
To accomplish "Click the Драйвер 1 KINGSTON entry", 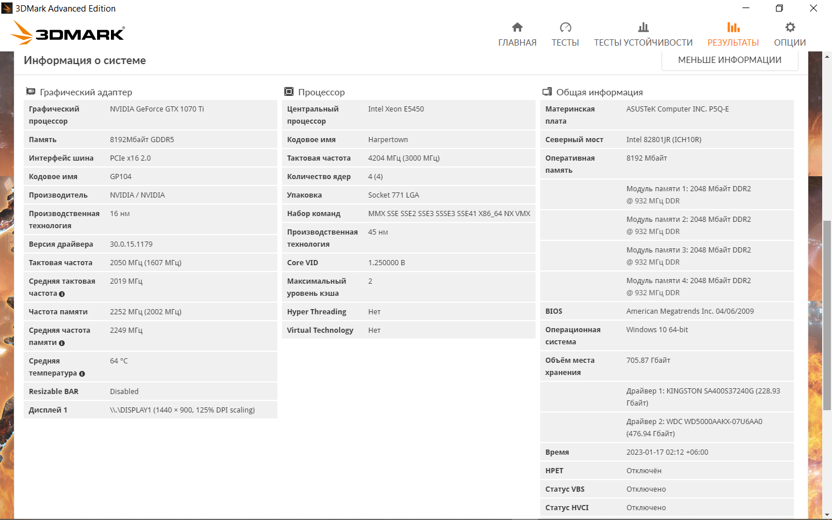I will 704,397.
